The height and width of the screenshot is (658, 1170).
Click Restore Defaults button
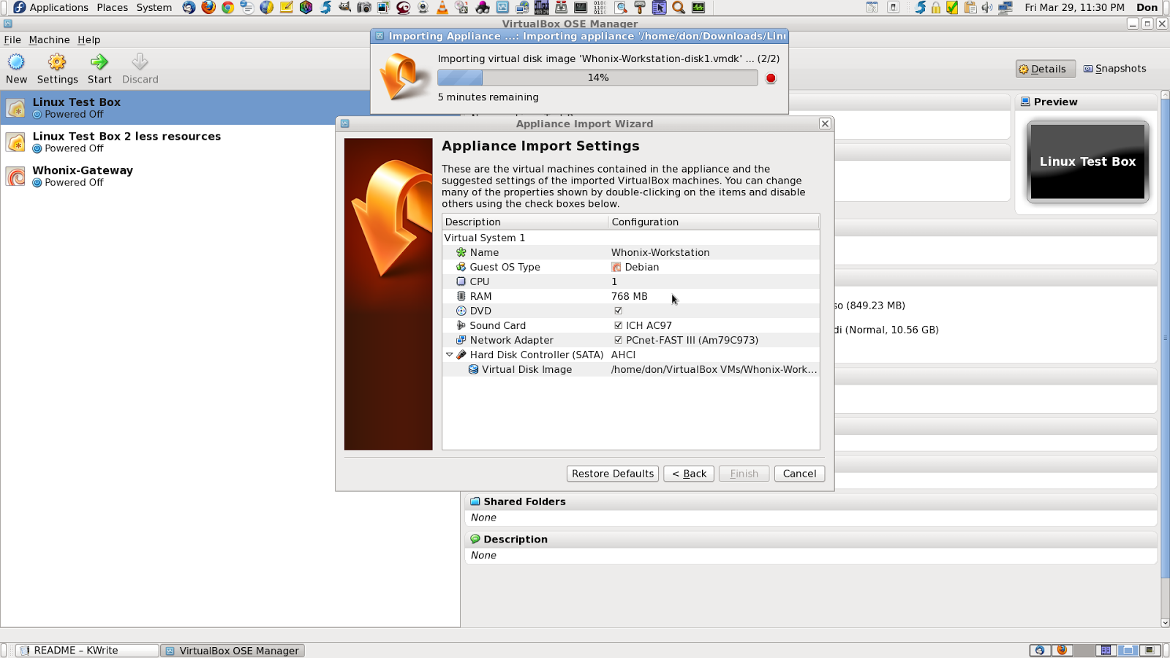click(613, 474)
